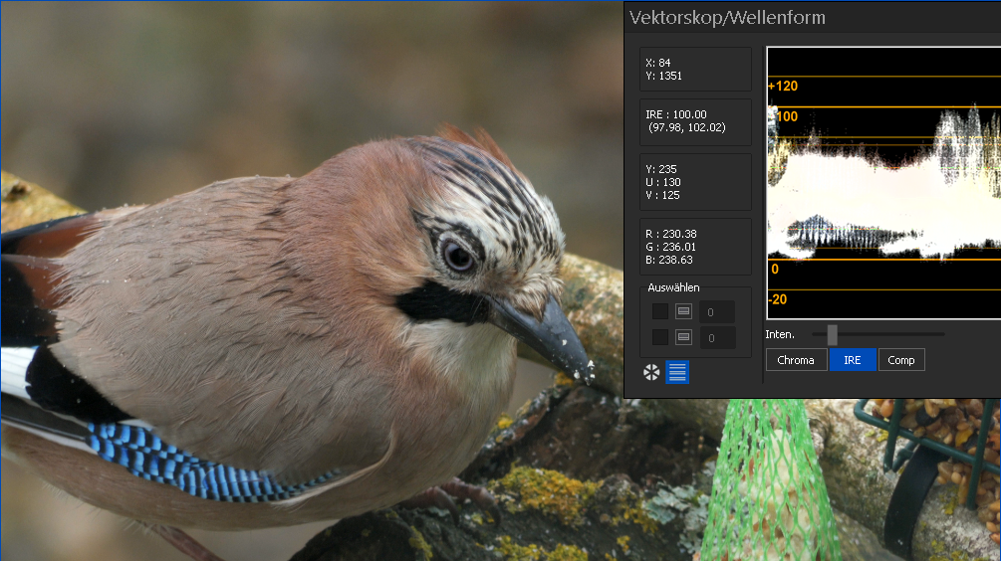Switch waveform mode to Chroma
The height and width of the screenshot is (561, 1001).
point(796,360)
